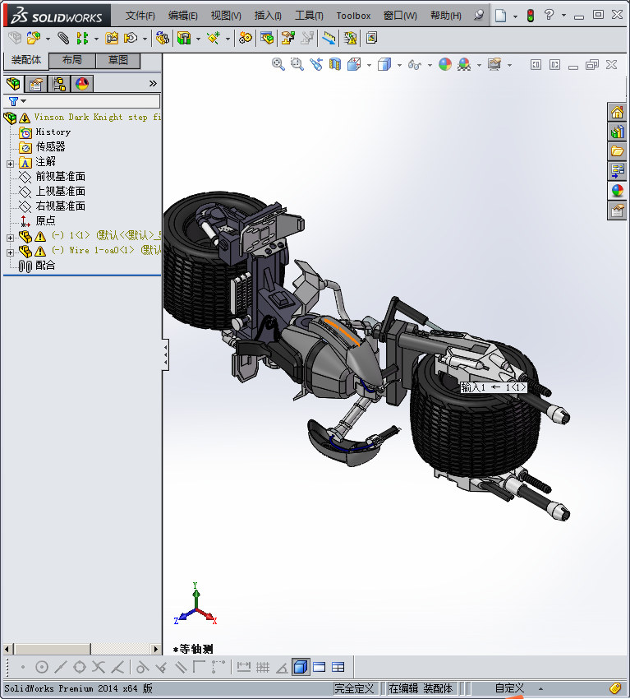Switch to the ConfigurationManager tab icon
Screen dimensions: 630x699
tap(59, 83)
